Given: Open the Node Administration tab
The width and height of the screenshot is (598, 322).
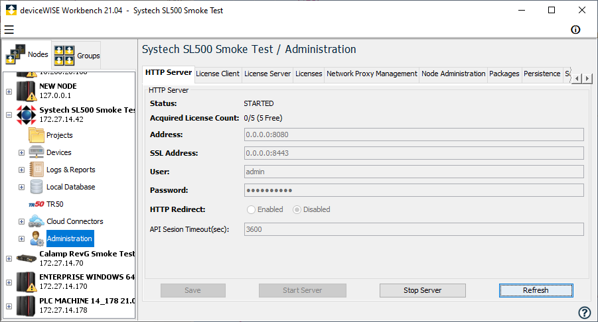Looking at the screenshot, I should click(x=453, y=74).
